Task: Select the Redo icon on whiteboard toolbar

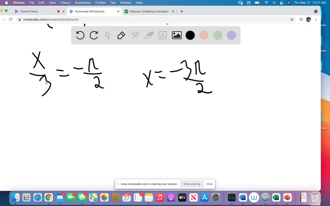Action: point(94,35)
